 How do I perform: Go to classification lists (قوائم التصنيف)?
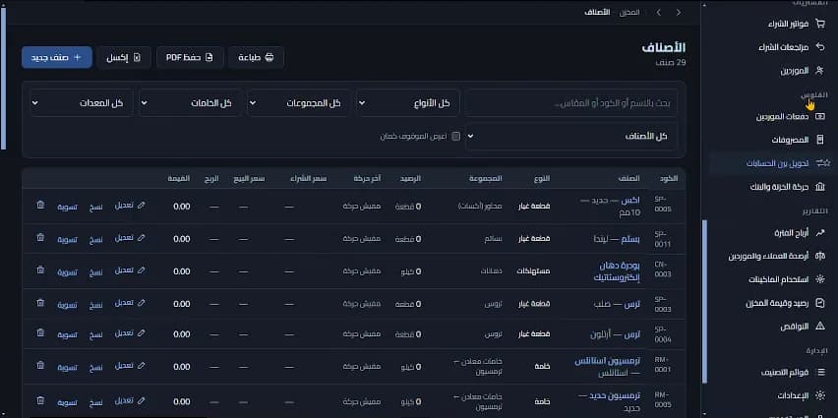785,373
